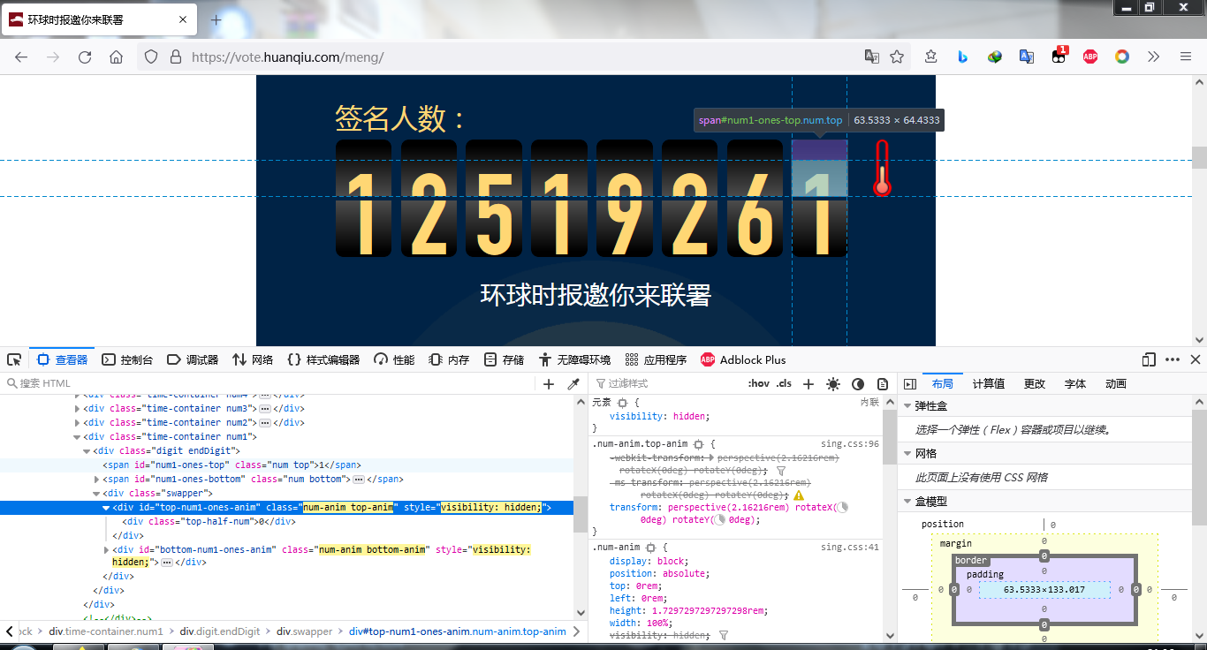The height and width of the screenshot is (650, 1207).
Task: Click div.digit.endDigit breadcrumb
Action: (x=220, y=631)
